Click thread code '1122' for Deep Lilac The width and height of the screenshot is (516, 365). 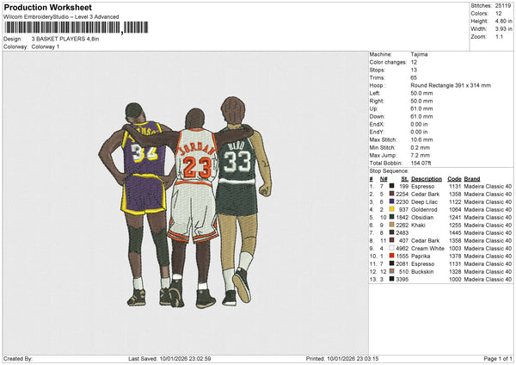455,202
